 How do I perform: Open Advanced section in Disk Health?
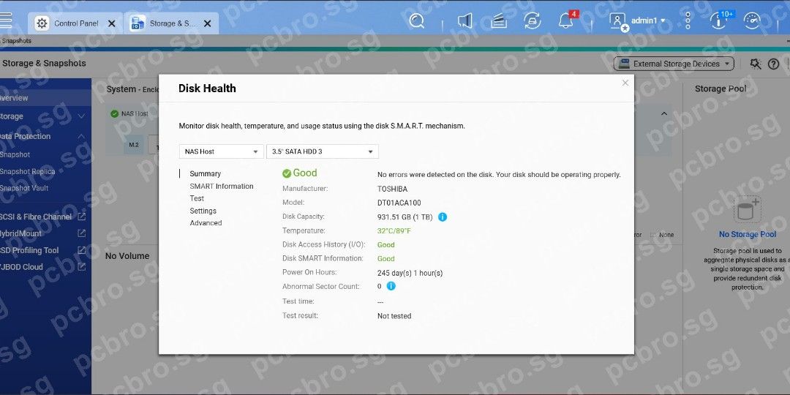[x=206, y=223]
